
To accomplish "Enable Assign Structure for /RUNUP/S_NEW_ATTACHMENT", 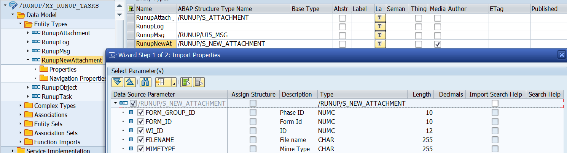I will [x=253, y=103].
